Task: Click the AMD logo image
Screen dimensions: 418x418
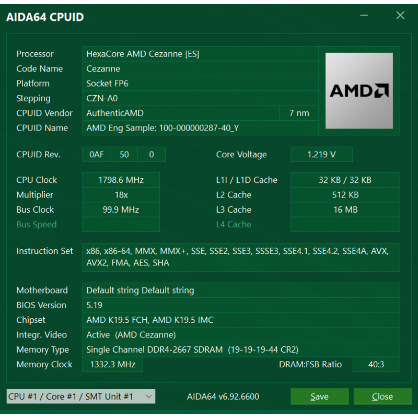Action: [x=359, y=90]
